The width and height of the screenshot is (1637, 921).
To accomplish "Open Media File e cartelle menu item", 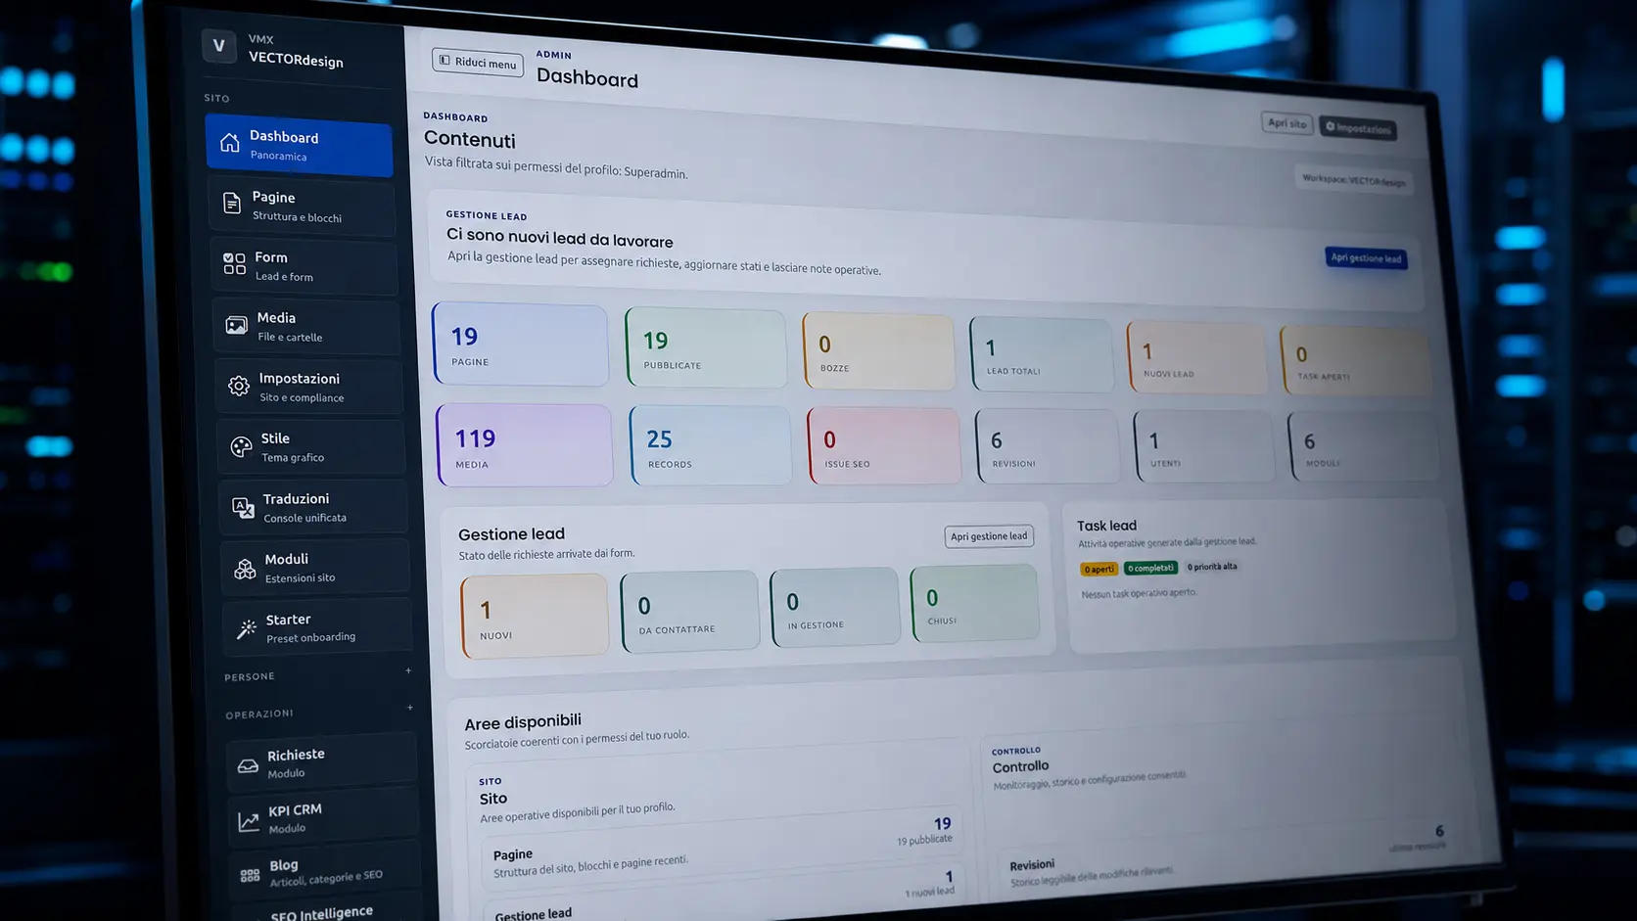I will (306, 327).
